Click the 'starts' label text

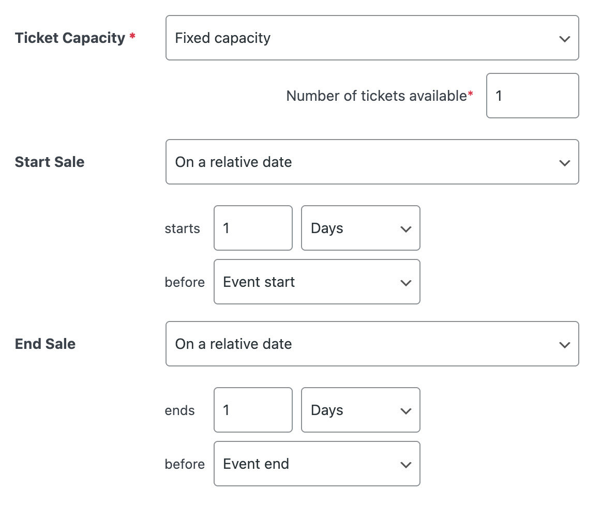pos(182,228)
